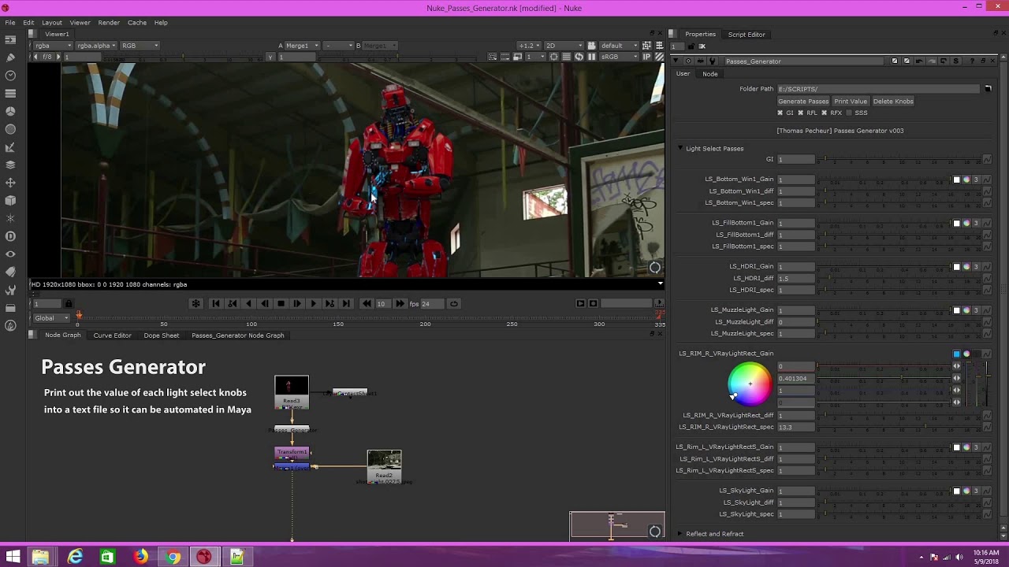Open the RGB display channels dropdown
The width and height of the screenshot is (1009, 567).
(x=140, y=46)
